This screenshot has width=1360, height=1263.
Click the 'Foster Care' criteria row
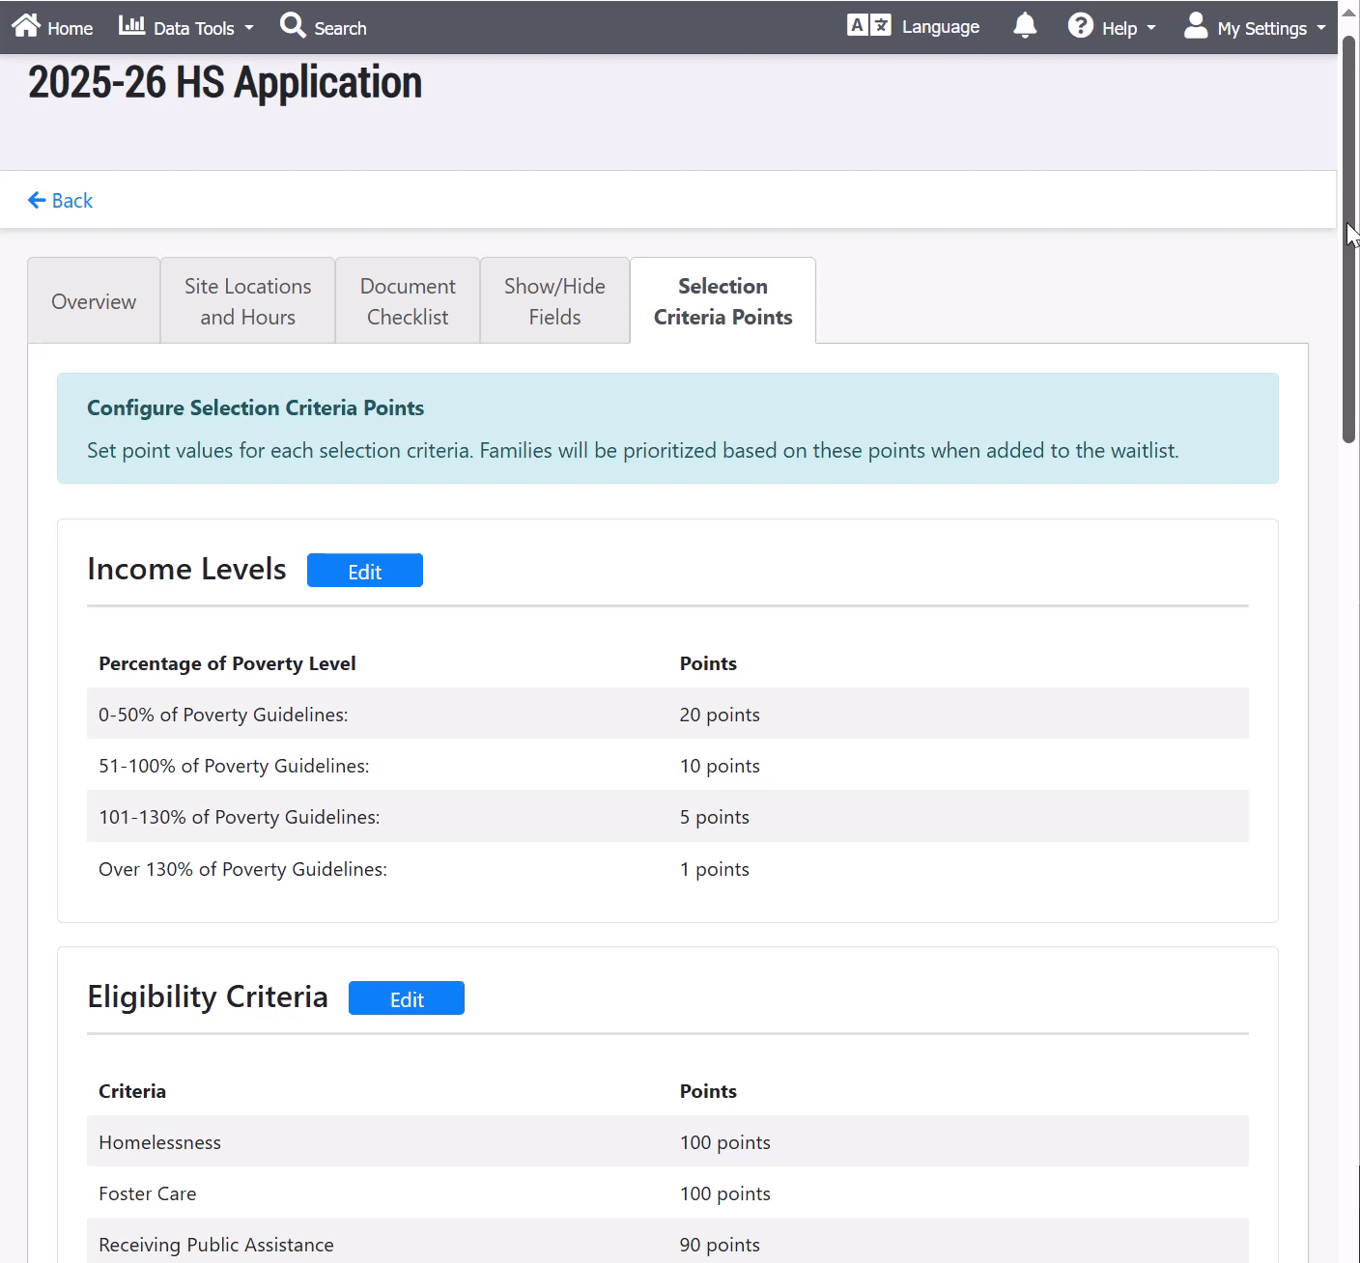tap(667, 1193)
